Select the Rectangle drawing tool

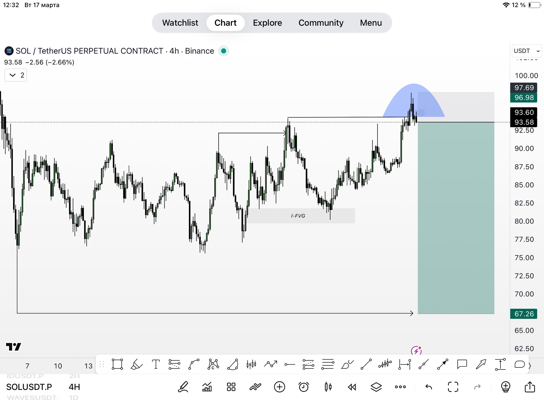tap(117, 364)
